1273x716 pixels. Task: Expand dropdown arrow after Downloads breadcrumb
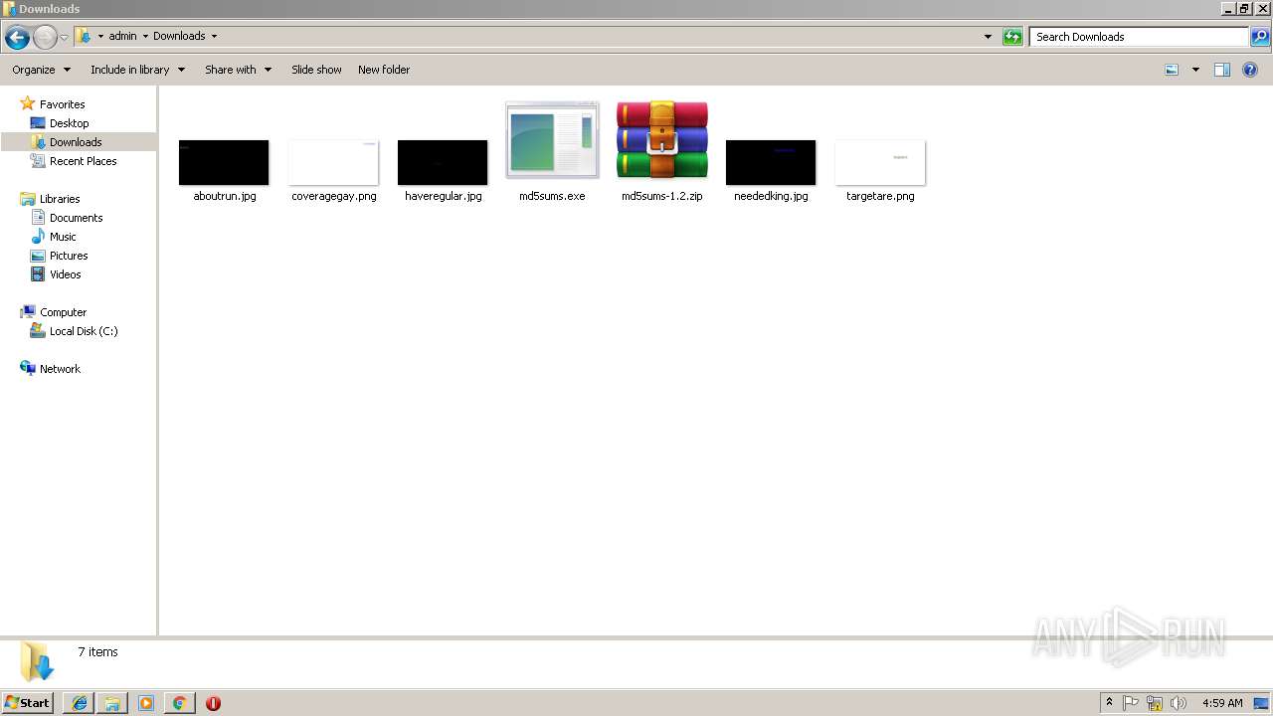coord(214,36)
